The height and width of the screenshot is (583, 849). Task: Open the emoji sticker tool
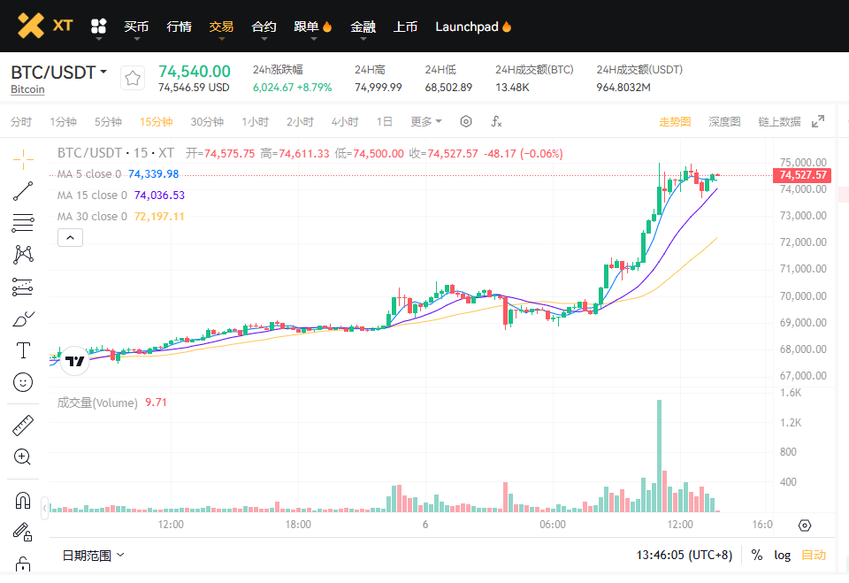point(22,382)
